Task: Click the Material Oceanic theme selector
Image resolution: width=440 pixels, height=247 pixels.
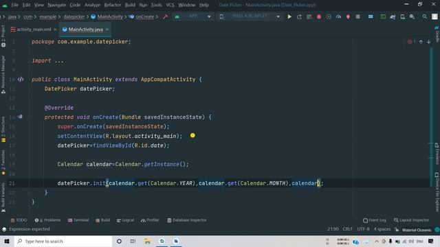Action: click(417, 230)
